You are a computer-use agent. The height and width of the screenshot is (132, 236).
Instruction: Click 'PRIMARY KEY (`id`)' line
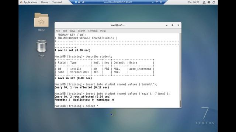[72, 35]
